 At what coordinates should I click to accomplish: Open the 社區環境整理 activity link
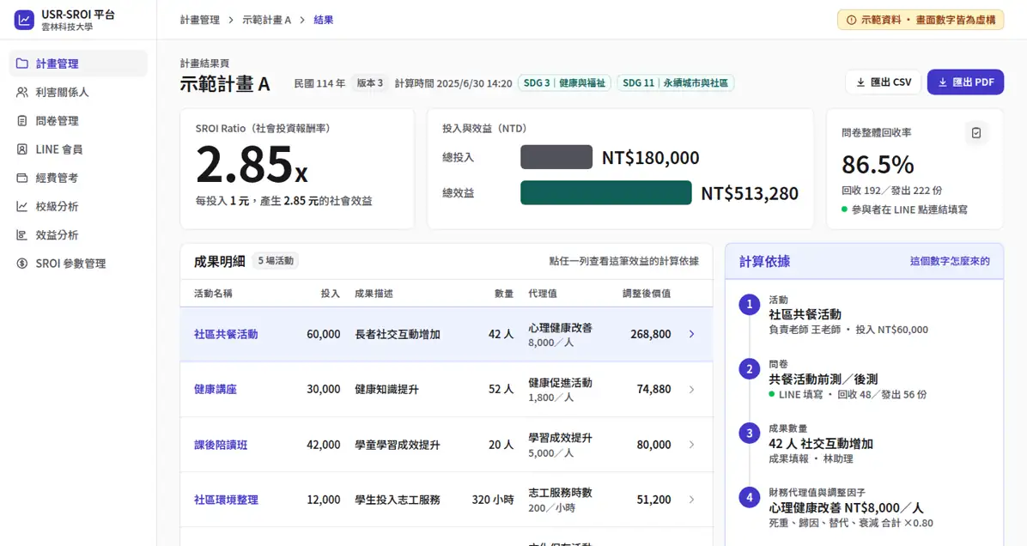tap(226, 500)
